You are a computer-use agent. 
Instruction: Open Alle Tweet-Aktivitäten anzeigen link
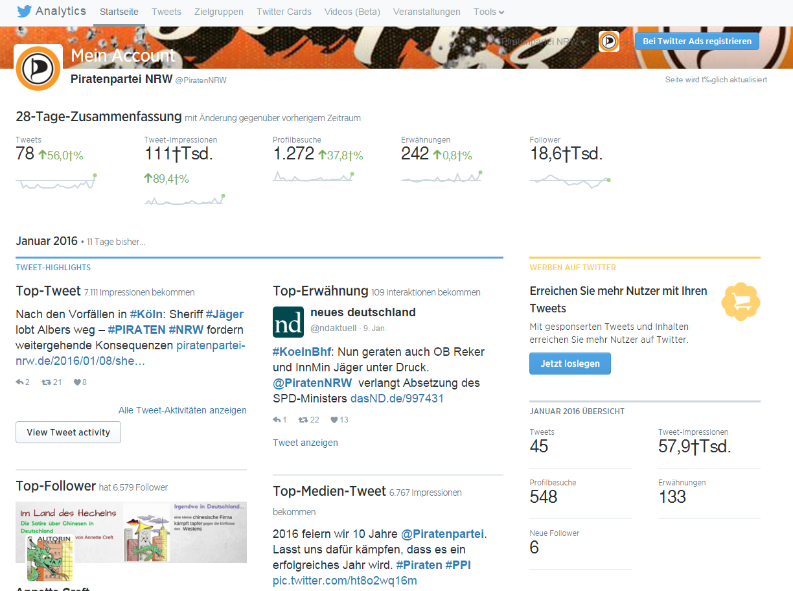coord(183,410)
